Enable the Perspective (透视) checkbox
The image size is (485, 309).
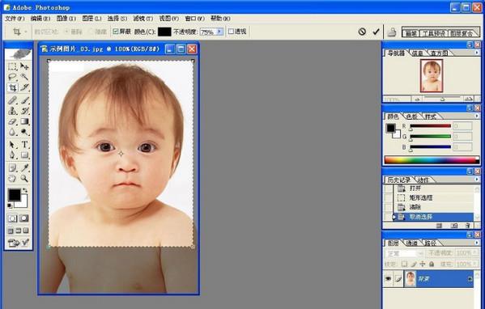pyautogui.click(x=231, y=32)
